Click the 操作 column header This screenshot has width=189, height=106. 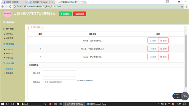click(x=158, y=34)
